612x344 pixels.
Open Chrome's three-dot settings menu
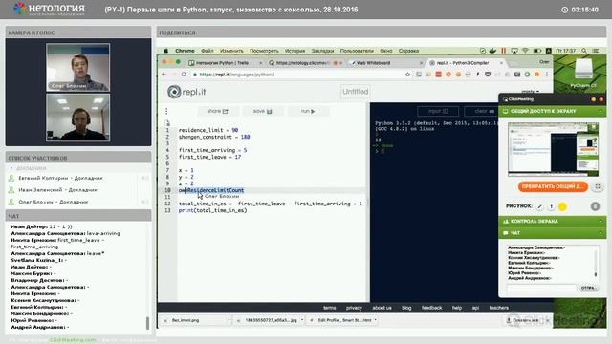pos(547,75)
